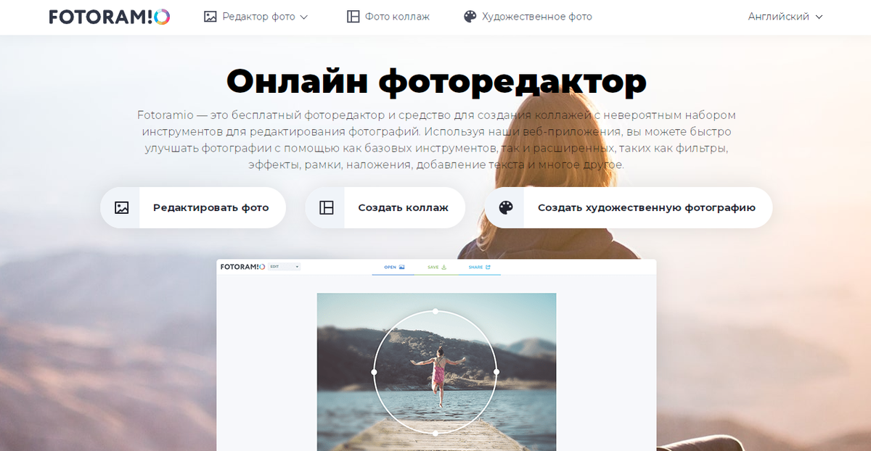Click the palette icon on the art photo button
The height and width of the screenshot is (451, 871).
click(x=506, y=207)
